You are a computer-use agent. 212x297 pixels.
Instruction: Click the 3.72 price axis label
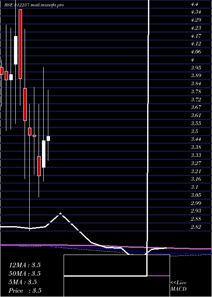pyautogui.click(x=196, y=100)
